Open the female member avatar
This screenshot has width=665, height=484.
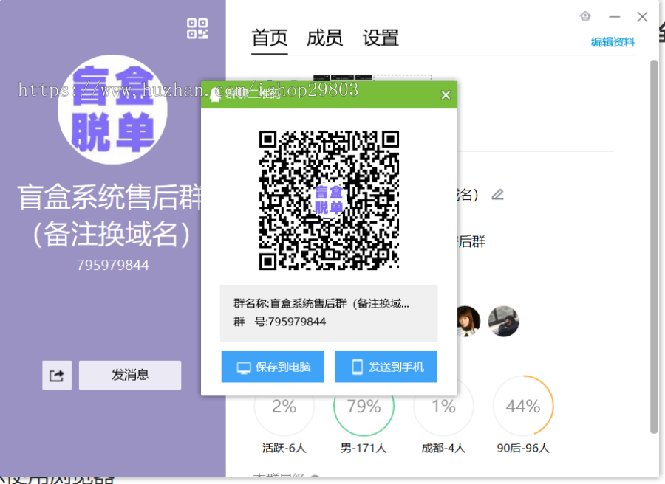point(468,321)
